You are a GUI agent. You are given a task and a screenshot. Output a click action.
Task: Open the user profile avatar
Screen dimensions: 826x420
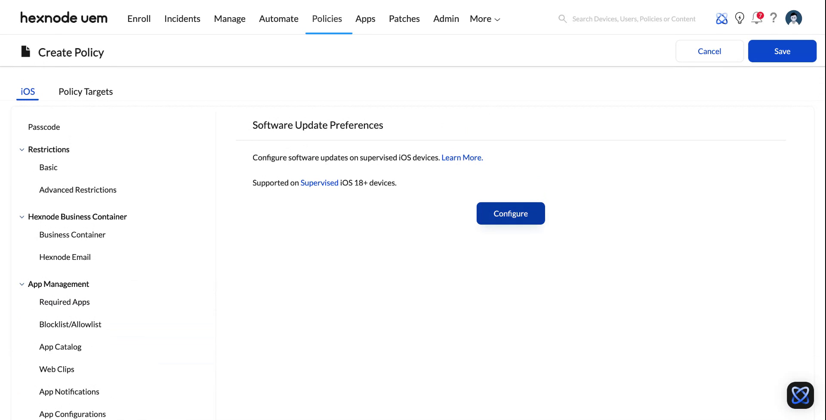coord(794,18)
